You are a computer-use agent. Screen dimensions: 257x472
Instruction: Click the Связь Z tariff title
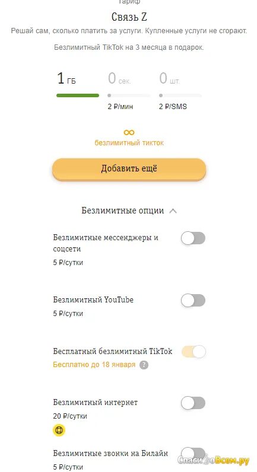point(129,17)
